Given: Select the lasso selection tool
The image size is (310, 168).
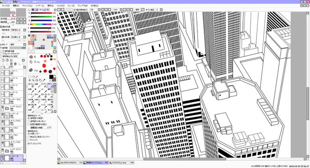Looking at the screenshot, I should pyautogui.click(x=33, y=77).
